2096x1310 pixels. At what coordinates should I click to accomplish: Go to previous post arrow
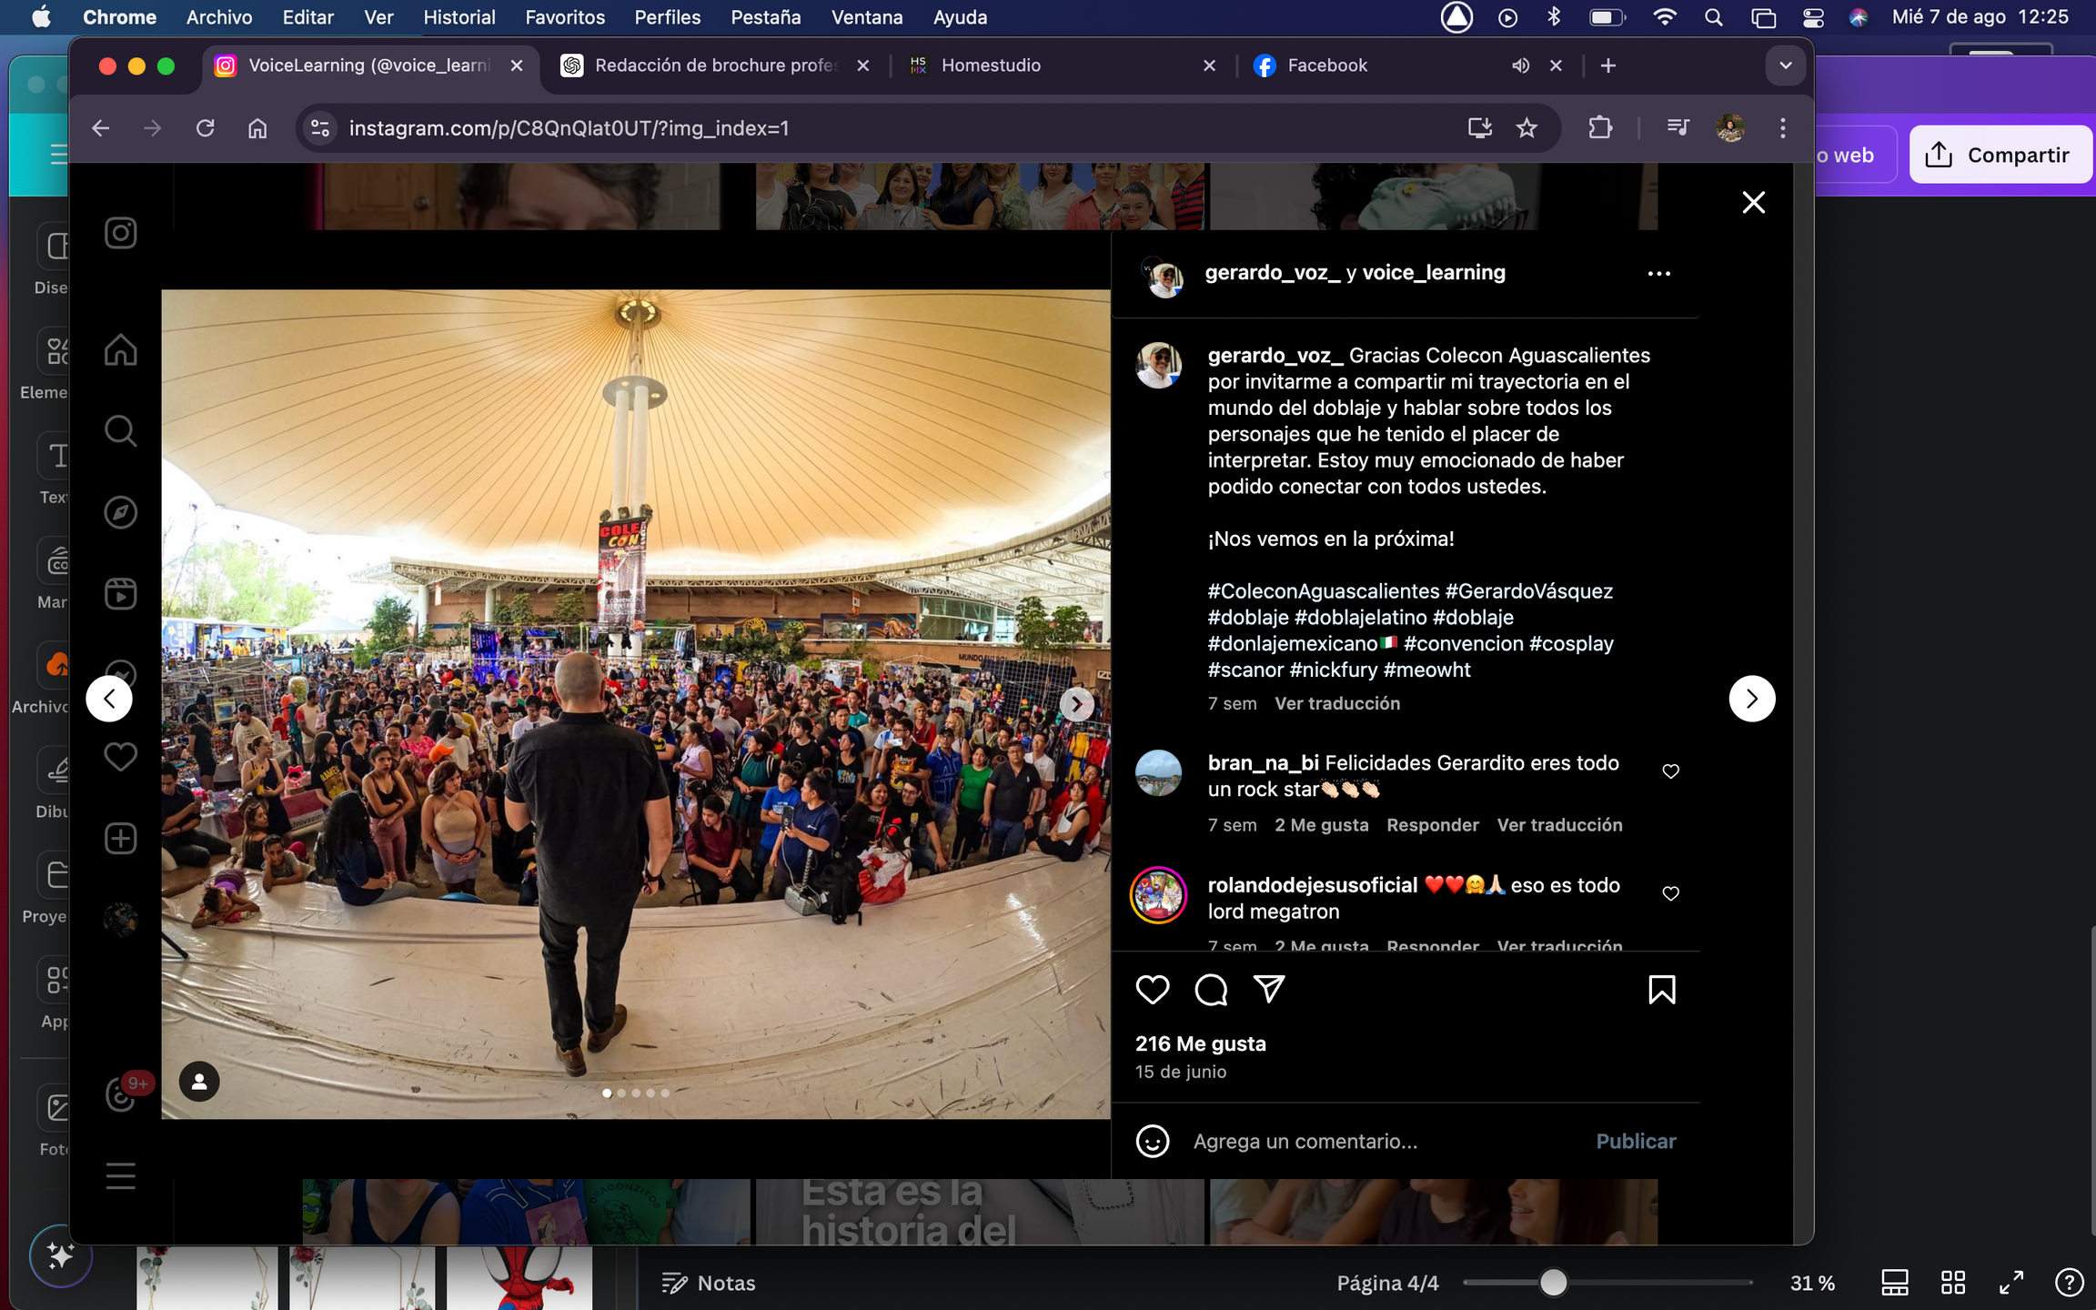[109, 699]
